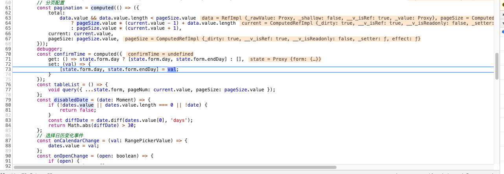This screenshot has height=174, width=504.
Task: Click the 'debugger' statement on line 69
Action: pyautogui.click(x=48, y=49)
